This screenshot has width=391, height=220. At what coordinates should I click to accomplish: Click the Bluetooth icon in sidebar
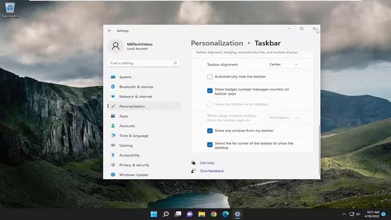tap(113, 87)
